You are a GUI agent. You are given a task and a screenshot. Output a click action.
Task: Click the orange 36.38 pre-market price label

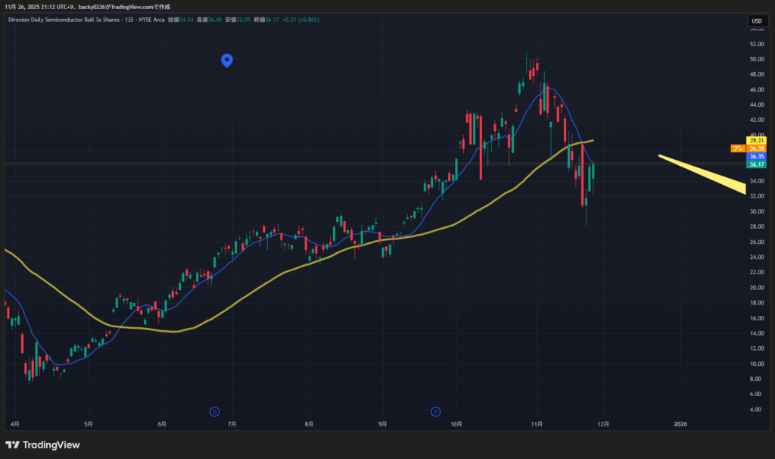tap(756, 148)
